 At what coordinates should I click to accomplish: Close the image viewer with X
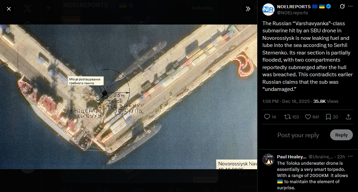9,9
